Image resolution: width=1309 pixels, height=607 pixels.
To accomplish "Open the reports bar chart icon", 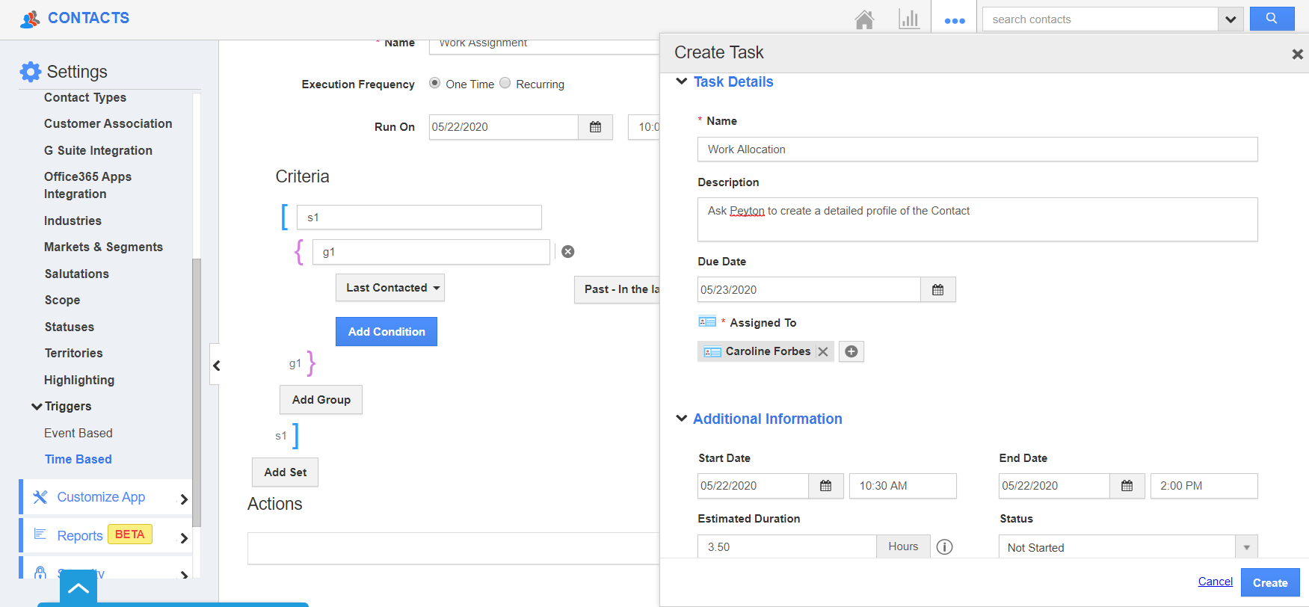I will pyautogui.click(x=908, y=19).
